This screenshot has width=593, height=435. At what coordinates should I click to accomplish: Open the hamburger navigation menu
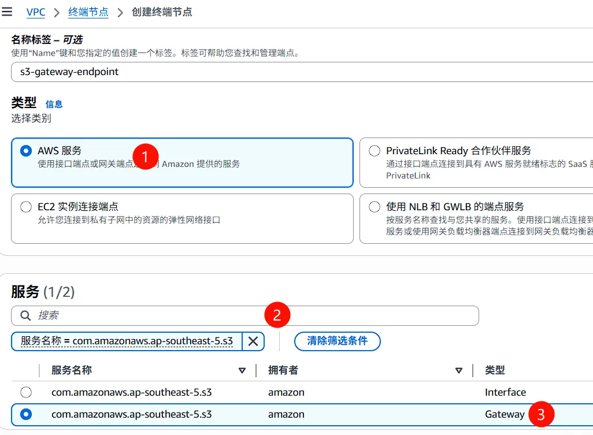pyautogui.click(x=7, y=12)
